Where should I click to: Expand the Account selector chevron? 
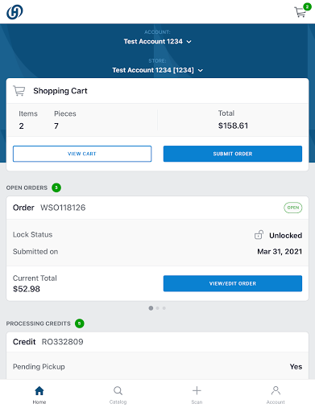click(x=189, y=42)
